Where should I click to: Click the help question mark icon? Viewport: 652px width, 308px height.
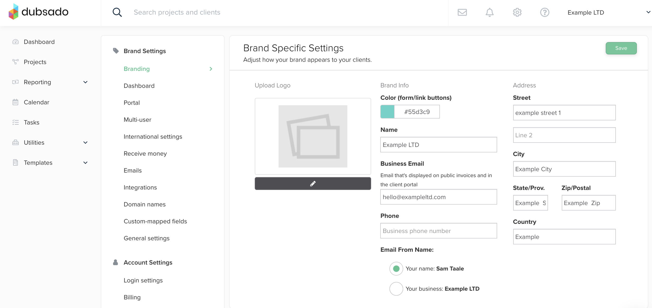point(545,12)
